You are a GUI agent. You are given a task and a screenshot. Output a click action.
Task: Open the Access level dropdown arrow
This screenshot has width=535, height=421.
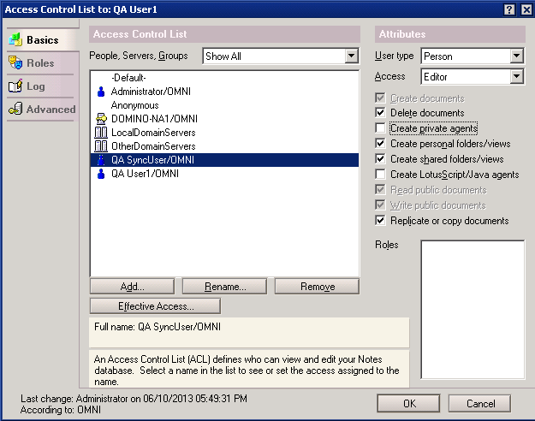coord(516,76)
